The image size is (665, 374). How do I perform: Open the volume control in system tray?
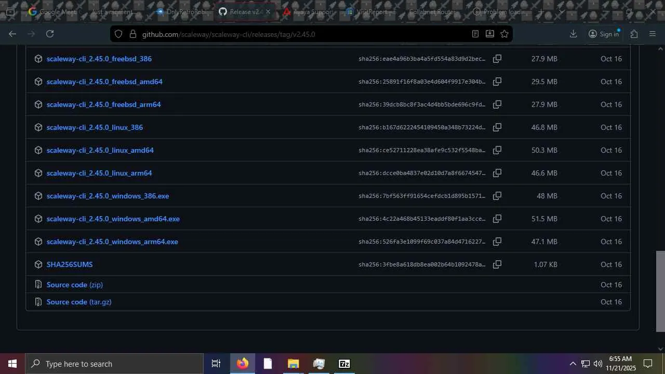[x=598, y=364]
